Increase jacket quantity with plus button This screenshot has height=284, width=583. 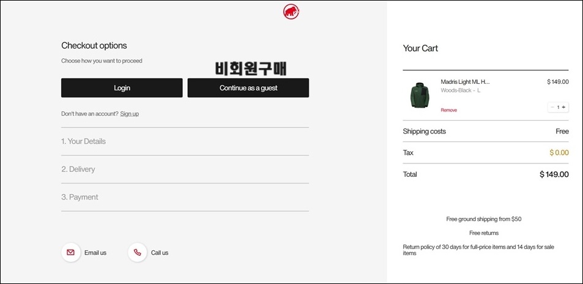(563, 107)
